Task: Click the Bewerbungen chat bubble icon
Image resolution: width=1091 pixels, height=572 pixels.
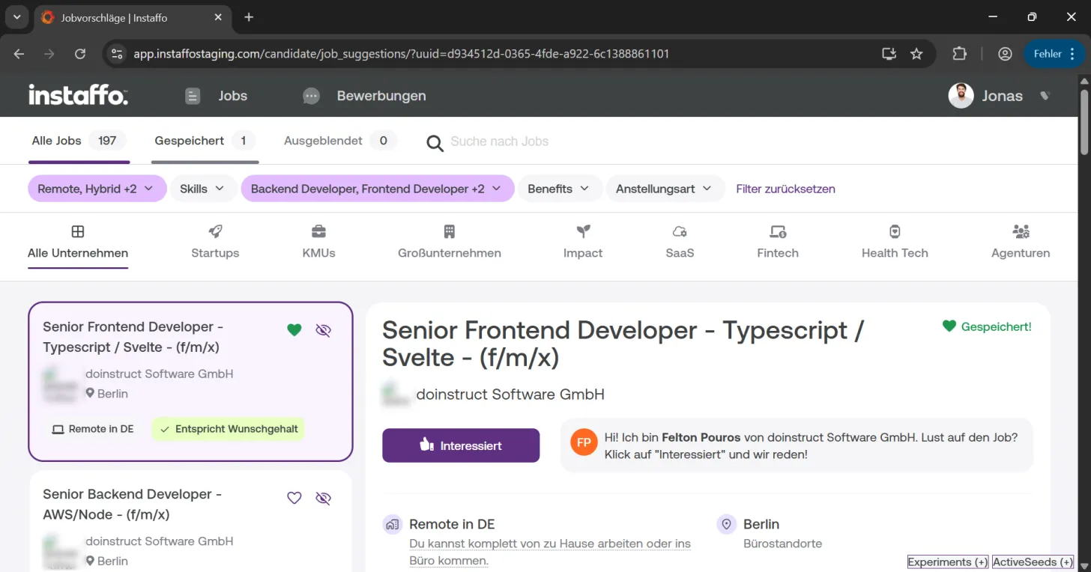Action: [311, 96]
